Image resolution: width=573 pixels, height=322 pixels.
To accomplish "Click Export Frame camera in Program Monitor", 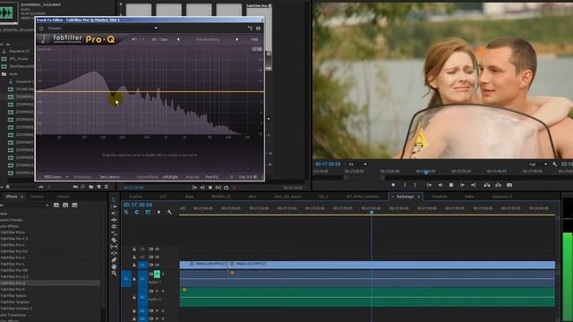I will [x=509, y=185].
